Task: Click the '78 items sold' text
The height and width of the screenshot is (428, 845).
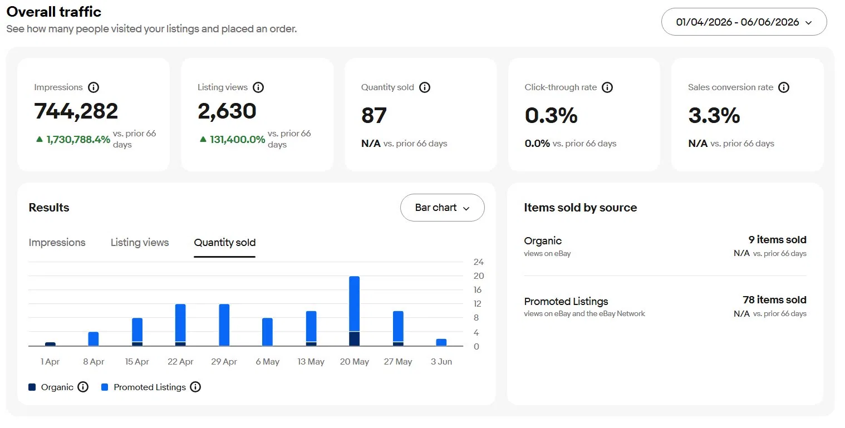Action: (x=774, y=300)
